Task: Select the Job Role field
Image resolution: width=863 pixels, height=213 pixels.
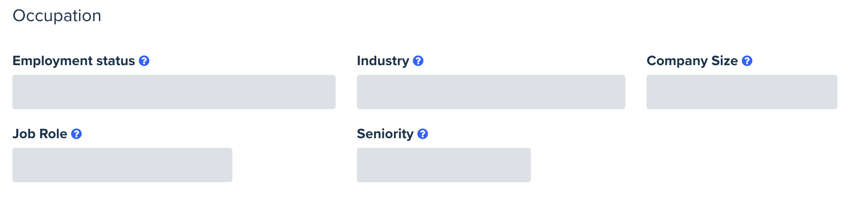Action: pyautogui.click(x=122, y=165)
